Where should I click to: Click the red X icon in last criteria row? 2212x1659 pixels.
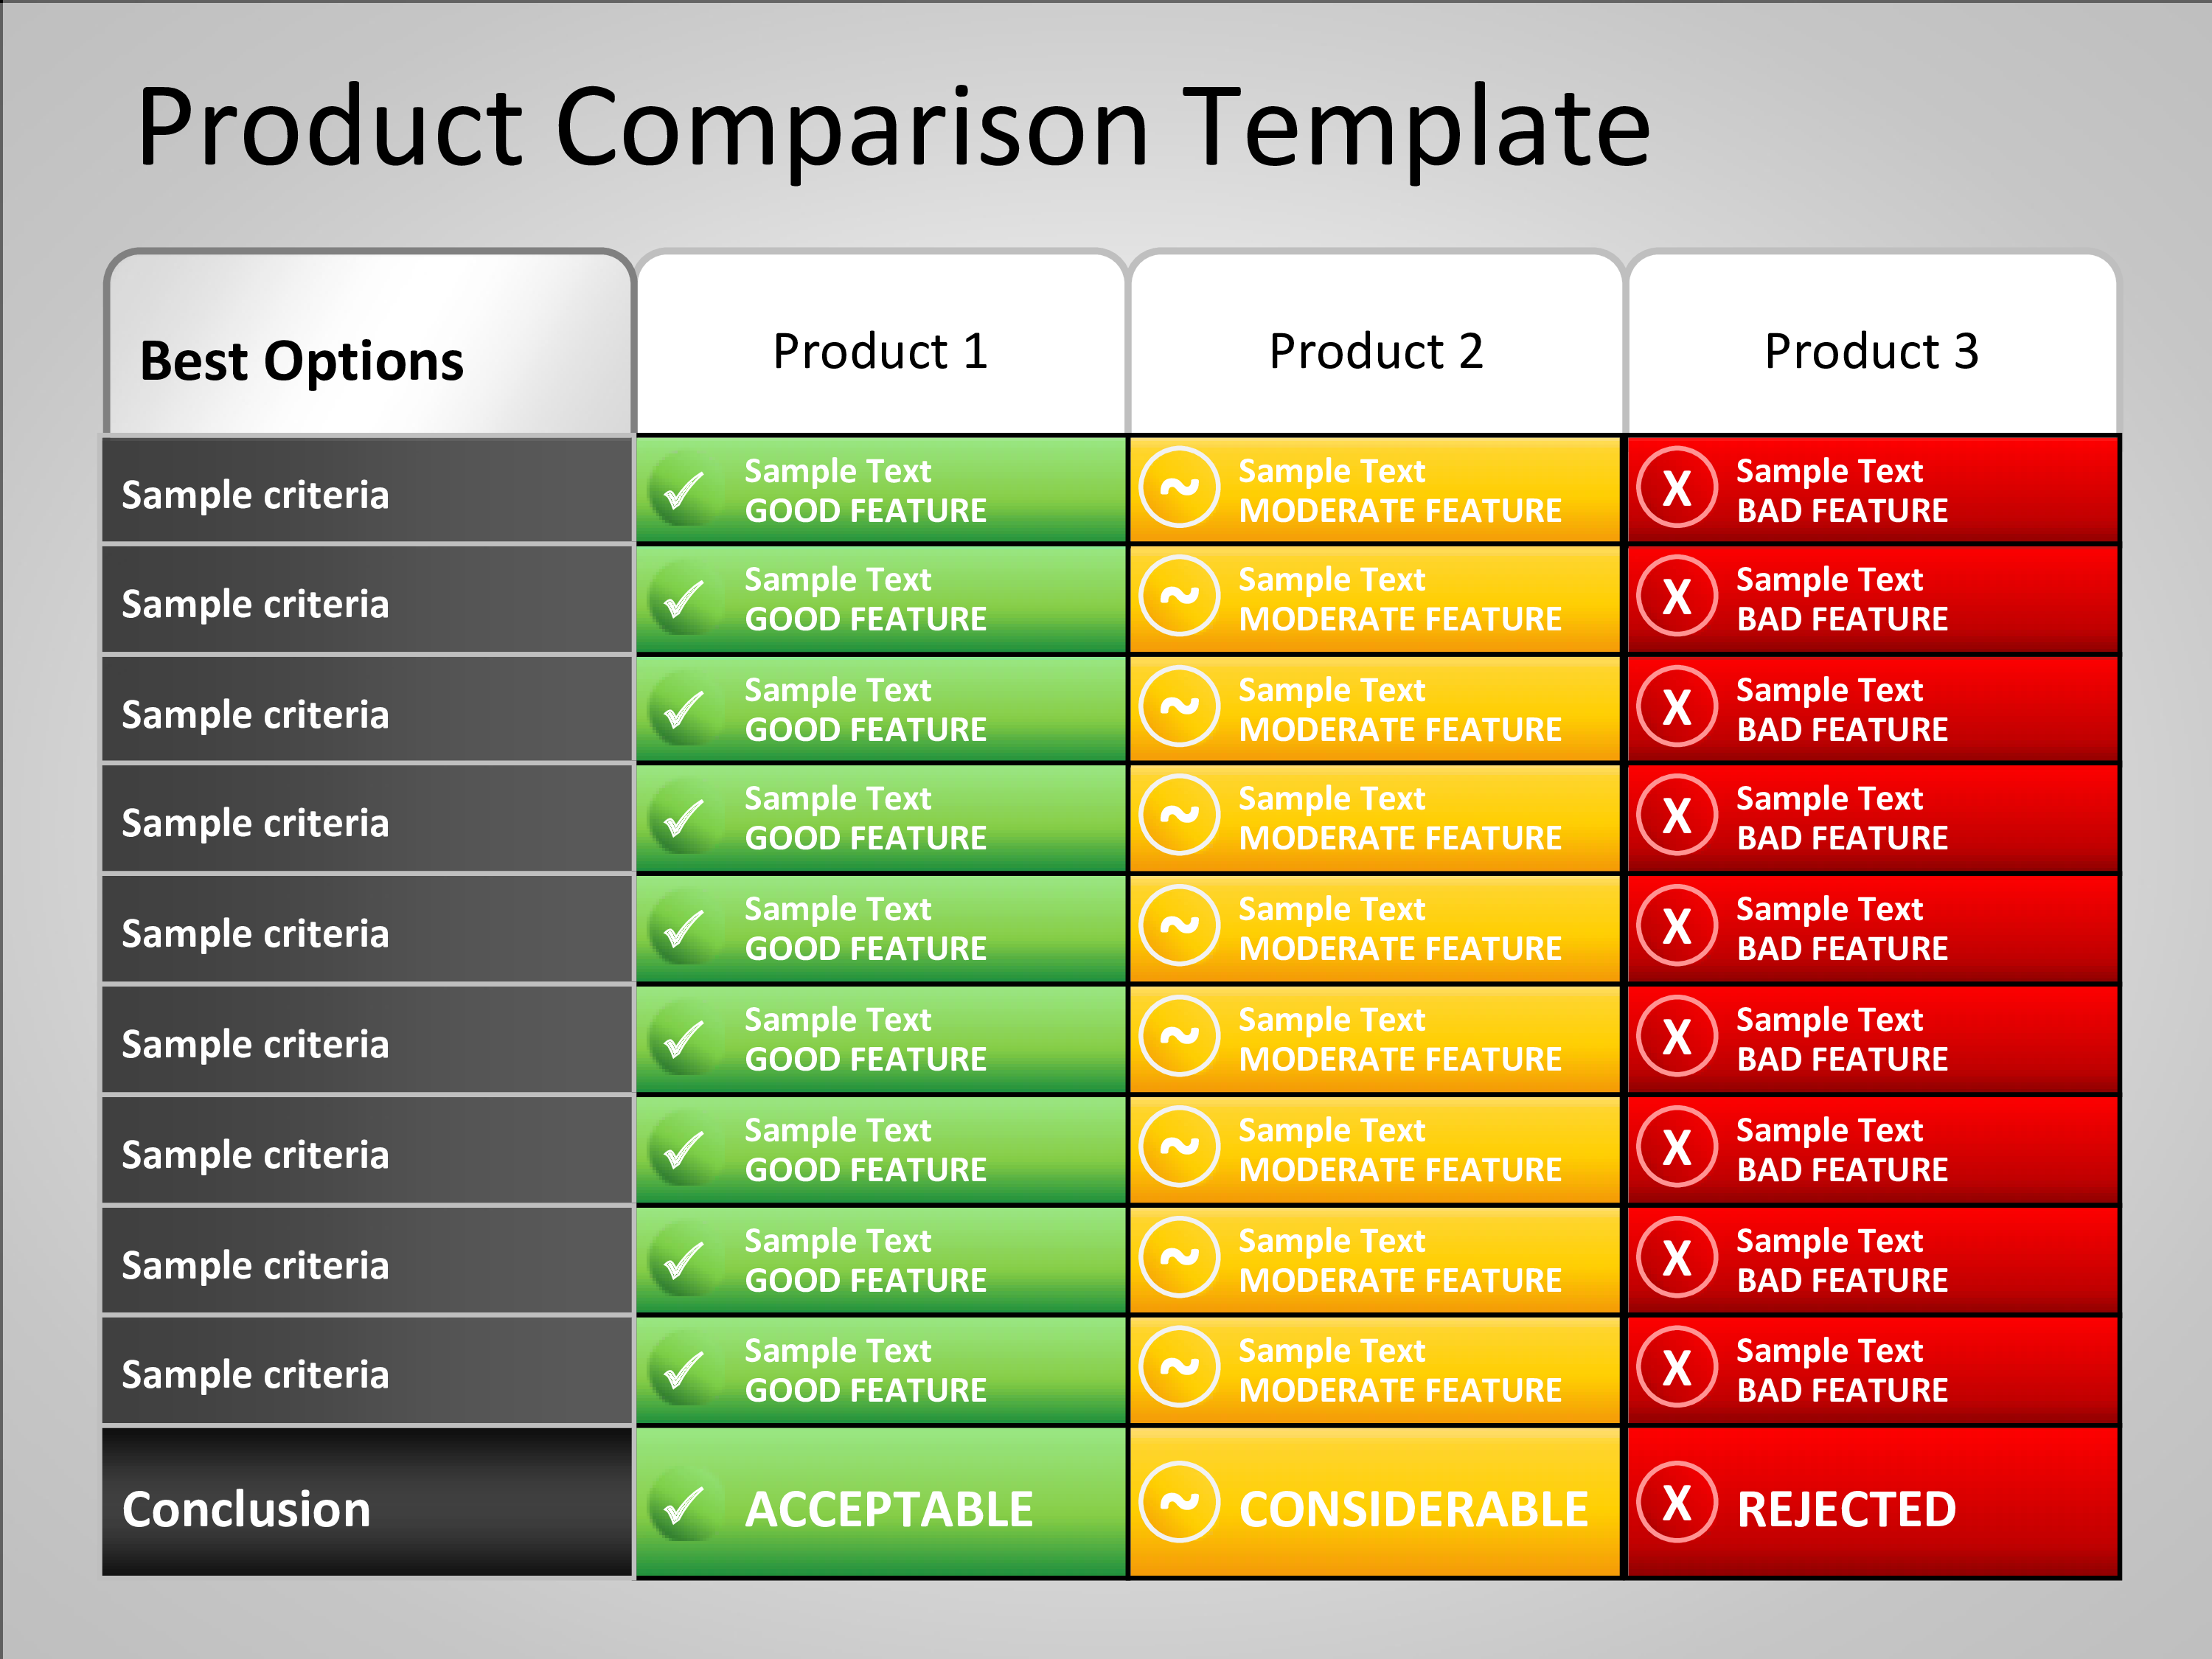(1677, 1367)
